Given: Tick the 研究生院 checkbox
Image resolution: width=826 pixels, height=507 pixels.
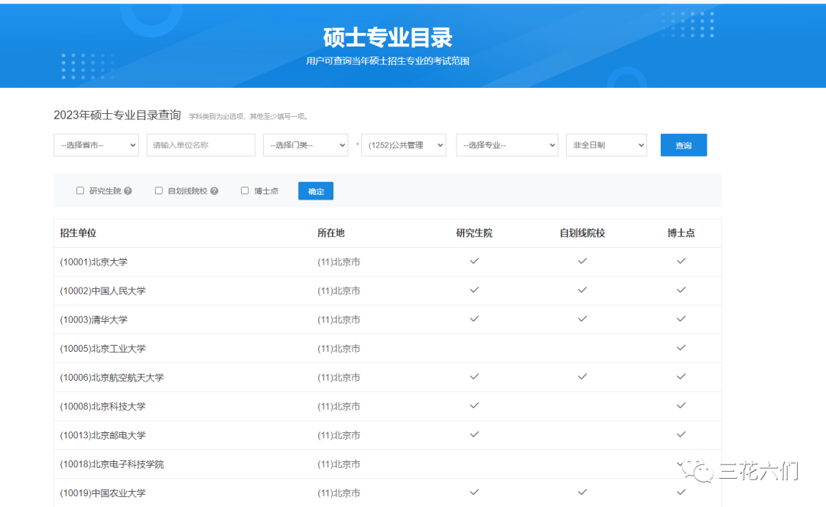Looking at the screenshot, I should click(x=80, y=190).
